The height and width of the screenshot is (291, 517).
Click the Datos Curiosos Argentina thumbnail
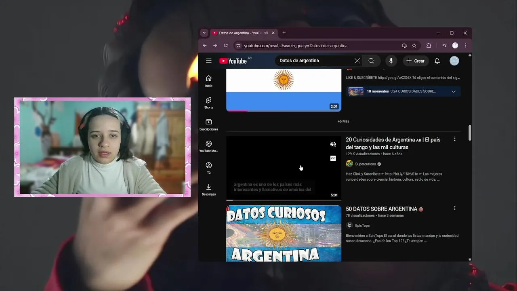(x=284, y=233)
